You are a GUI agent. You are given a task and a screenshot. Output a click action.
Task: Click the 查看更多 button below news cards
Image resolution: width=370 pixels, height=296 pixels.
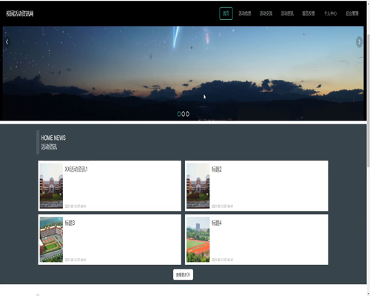(x=183, y=275)
